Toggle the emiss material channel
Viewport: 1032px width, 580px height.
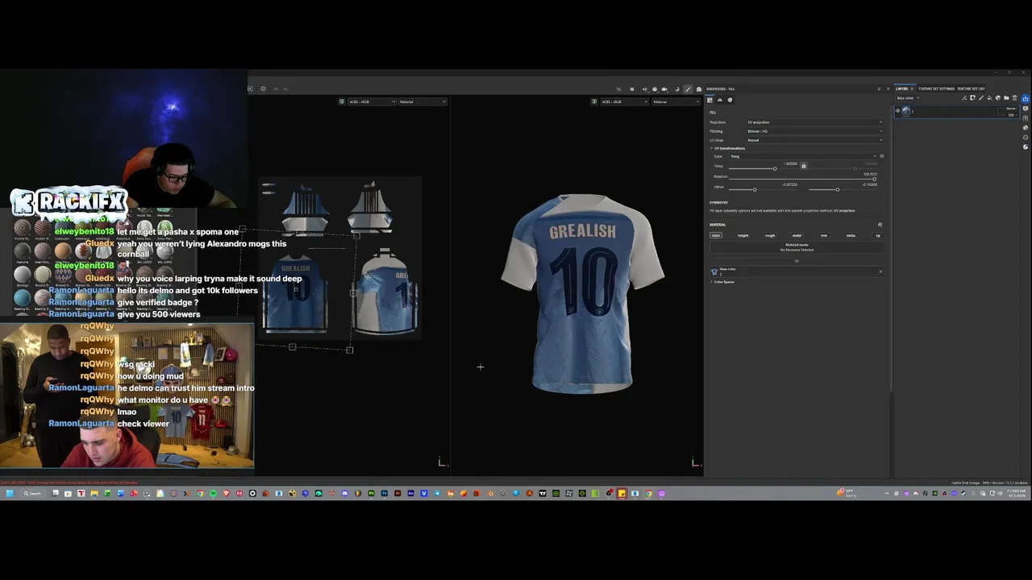point(851,235)
